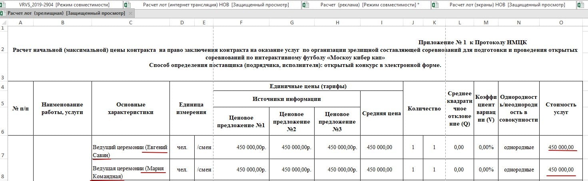Click 'Ценовое предложение №2' header cell

292,121
